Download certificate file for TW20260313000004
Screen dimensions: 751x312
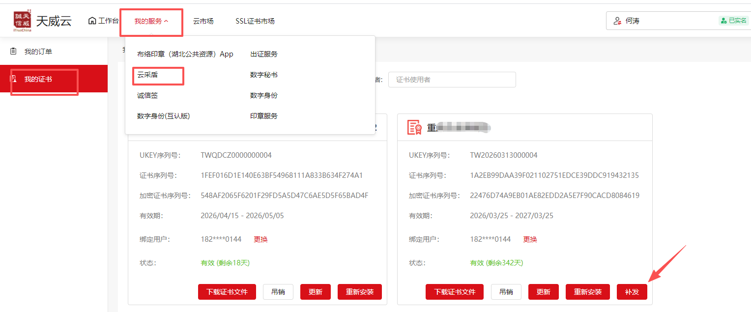455,292
